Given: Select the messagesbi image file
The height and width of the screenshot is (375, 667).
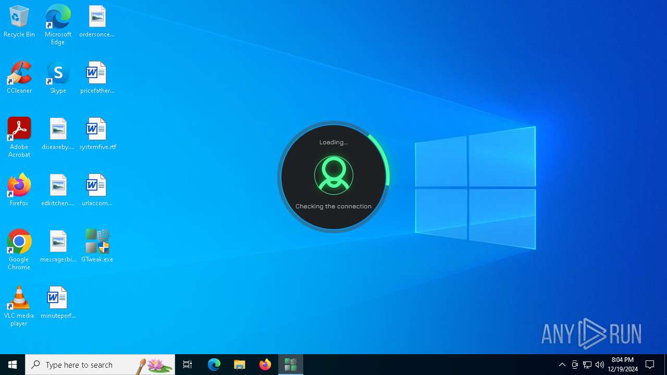Looking at the screenshot, I should [58, 247].
